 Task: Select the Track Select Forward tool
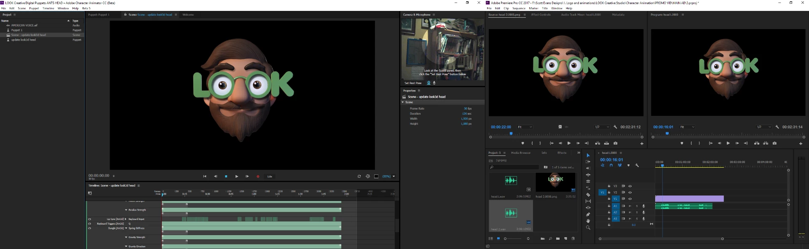[588, 162]
